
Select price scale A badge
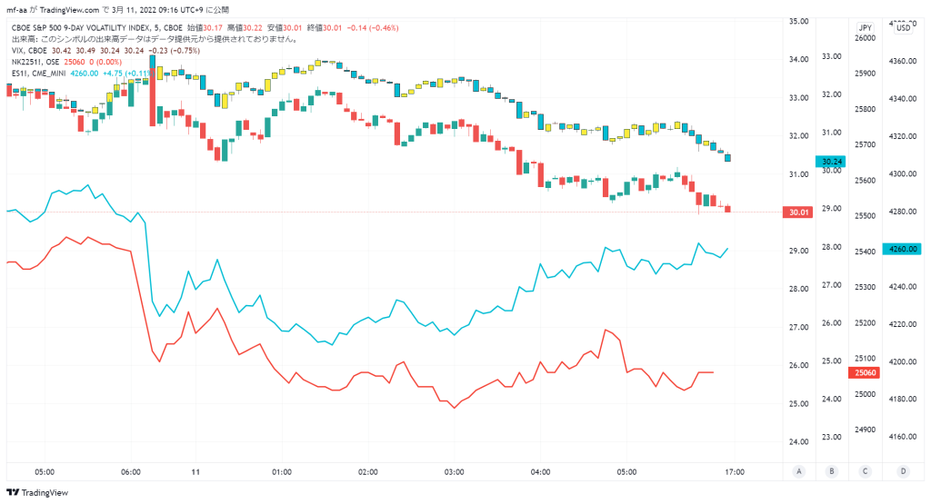tap(798, 471)
